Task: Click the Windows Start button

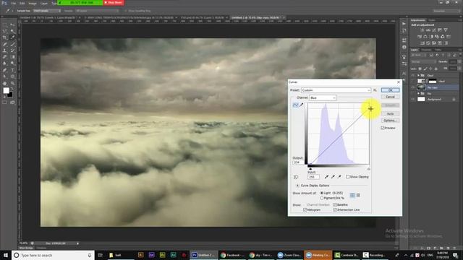Action: pyautogui.click(x=6, y=255)
